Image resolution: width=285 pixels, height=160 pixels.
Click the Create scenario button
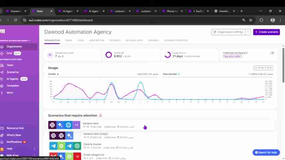[x=266, y=32]
